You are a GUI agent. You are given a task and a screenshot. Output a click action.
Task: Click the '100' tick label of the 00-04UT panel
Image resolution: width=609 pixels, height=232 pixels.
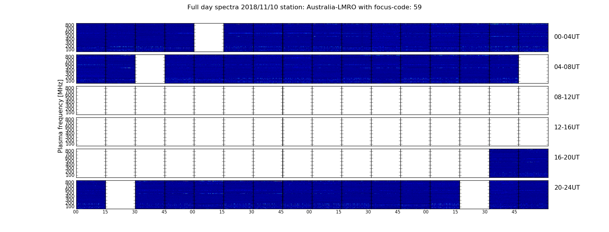tap(70, 50)
